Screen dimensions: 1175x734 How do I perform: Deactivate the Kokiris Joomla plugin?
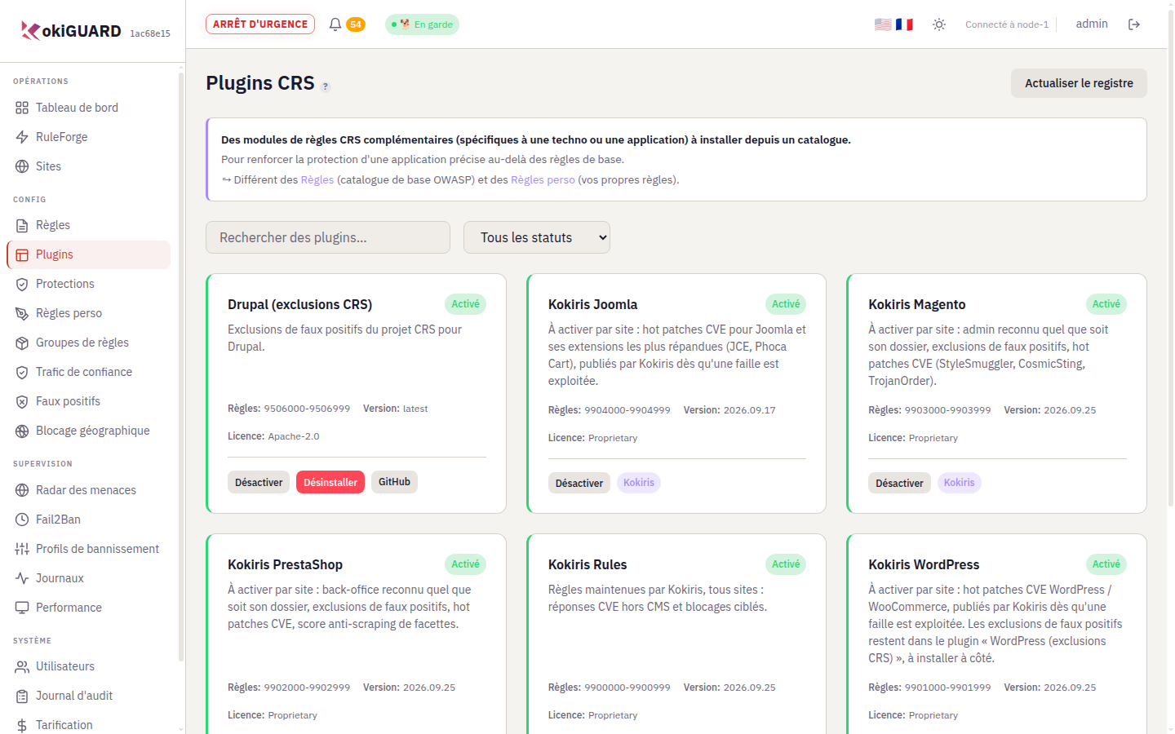pos(579,483)
